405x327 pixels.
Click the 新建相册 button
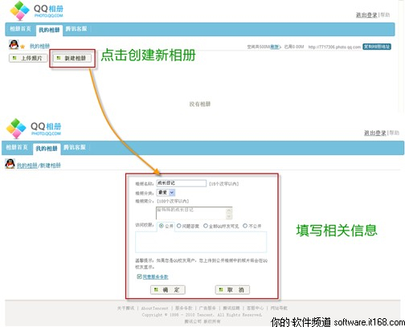(72, 58)
